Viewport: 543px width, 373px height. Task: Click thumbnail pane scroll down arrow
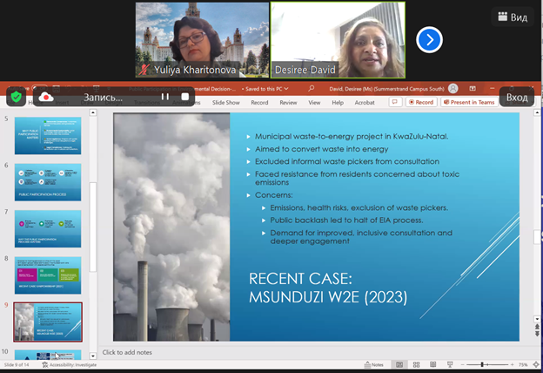tap(92, 356)
